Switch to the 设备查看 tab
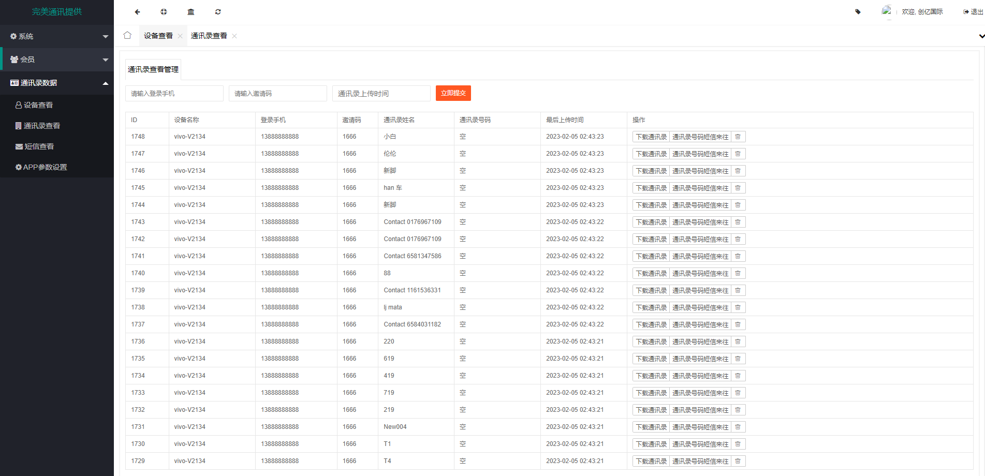Image resolution: width=985 pixels, height=476 pixels. 158,36
